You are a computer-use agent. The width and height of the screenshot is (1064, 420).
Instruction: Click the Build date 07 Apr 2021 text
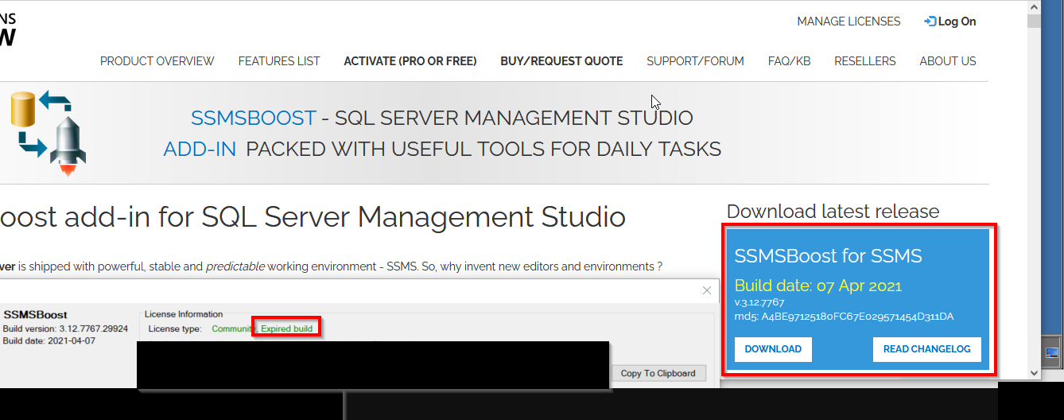coord(818,286)
